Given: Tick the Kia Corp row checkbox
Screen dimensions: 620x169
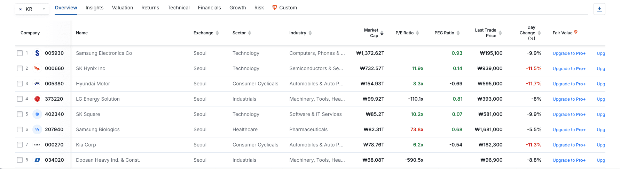Looking at the screenshot, I should [20, 145].
